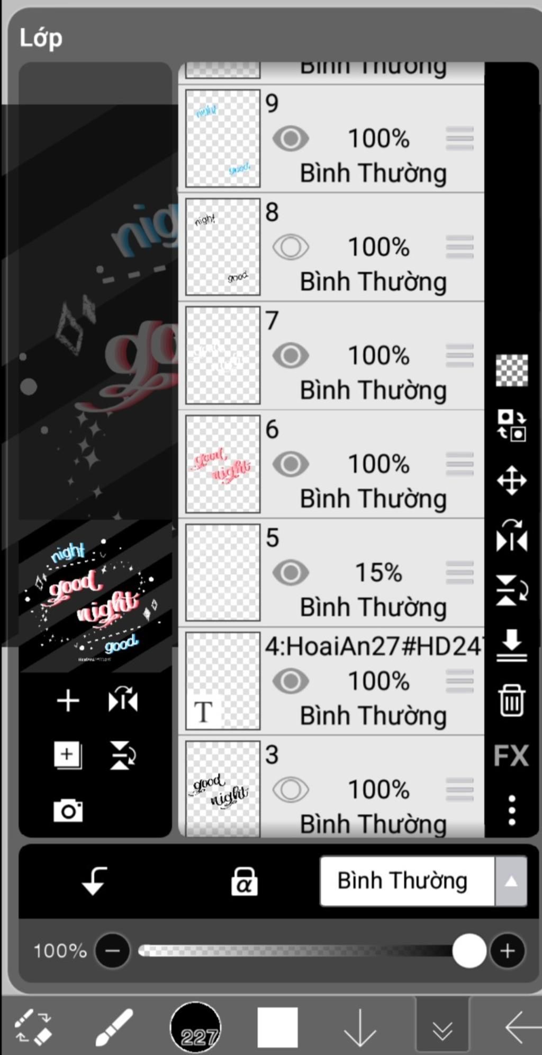Viewport: 542px width, 1055px height.
Task: Hide layer 9 using eye icon
Action: click(x=291, y=139)
